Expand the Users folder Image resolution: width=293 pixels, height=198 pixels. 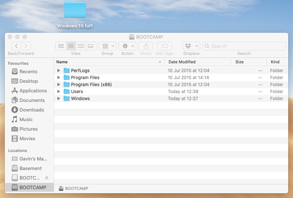[59, 91]
